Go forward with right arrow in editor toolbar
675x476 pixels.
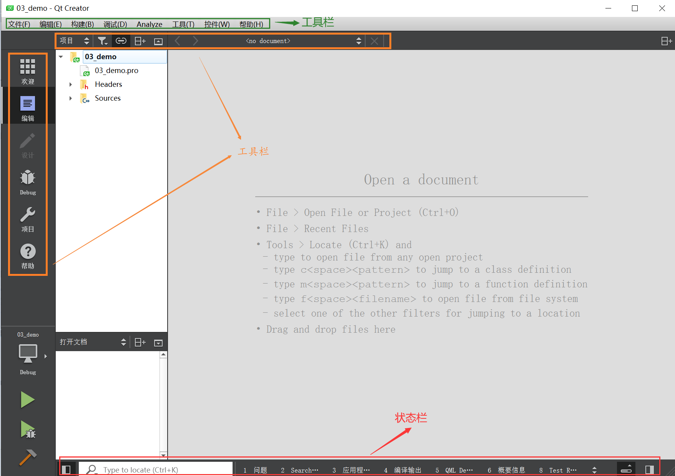click(195, 41)
